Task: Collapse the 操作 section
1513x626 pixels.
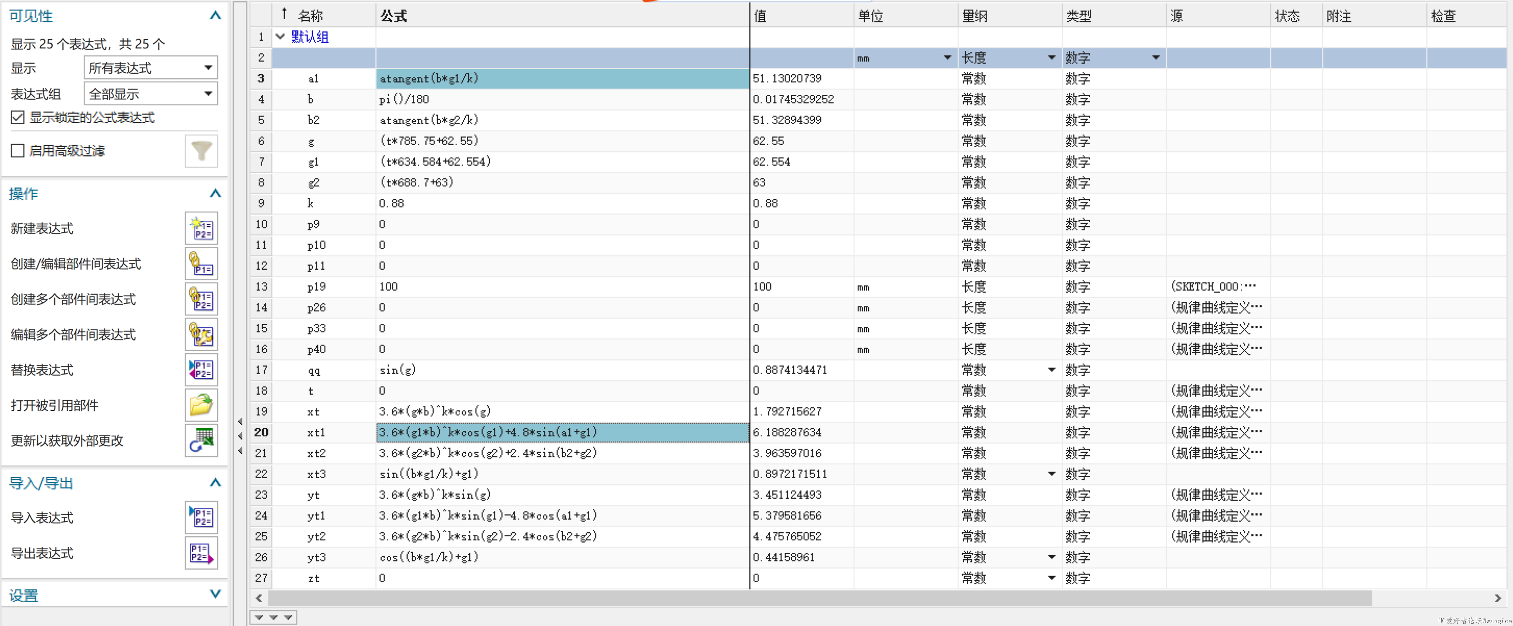Action: point(215,193)
